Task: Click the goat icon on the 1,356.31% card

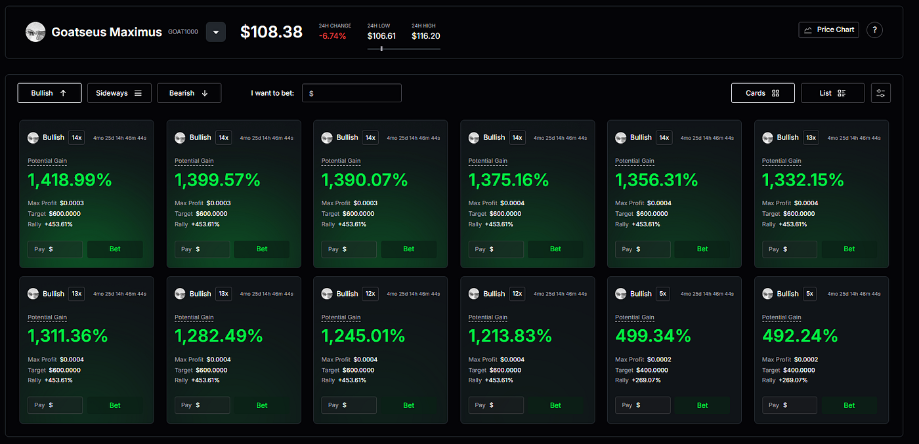Action: click(x=621, y=138)
